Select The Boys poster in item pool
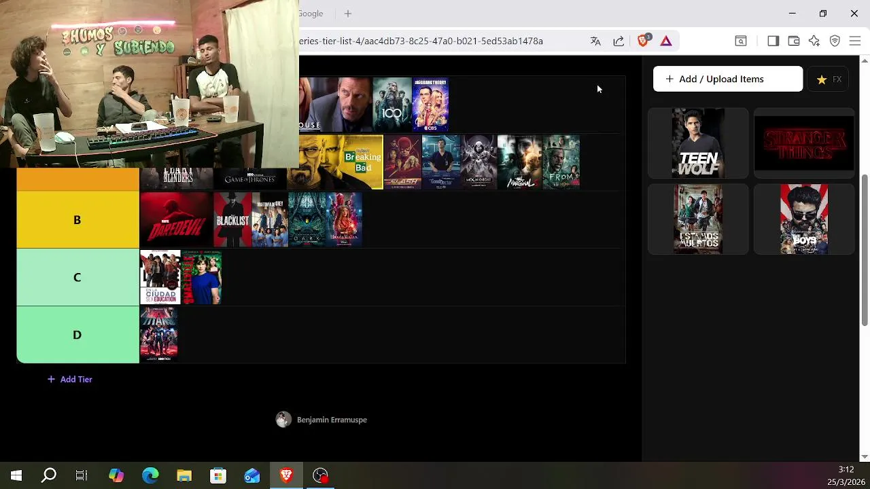 coord(804,219)
